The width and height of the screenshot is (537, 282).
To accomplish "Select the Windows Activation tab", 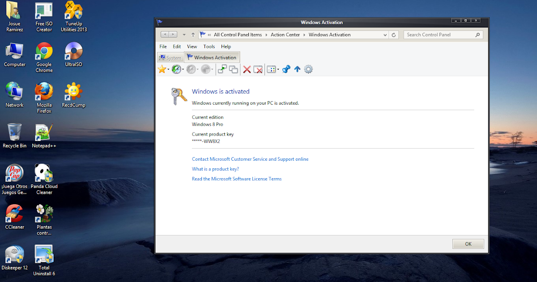I will [x=212, y=57].
